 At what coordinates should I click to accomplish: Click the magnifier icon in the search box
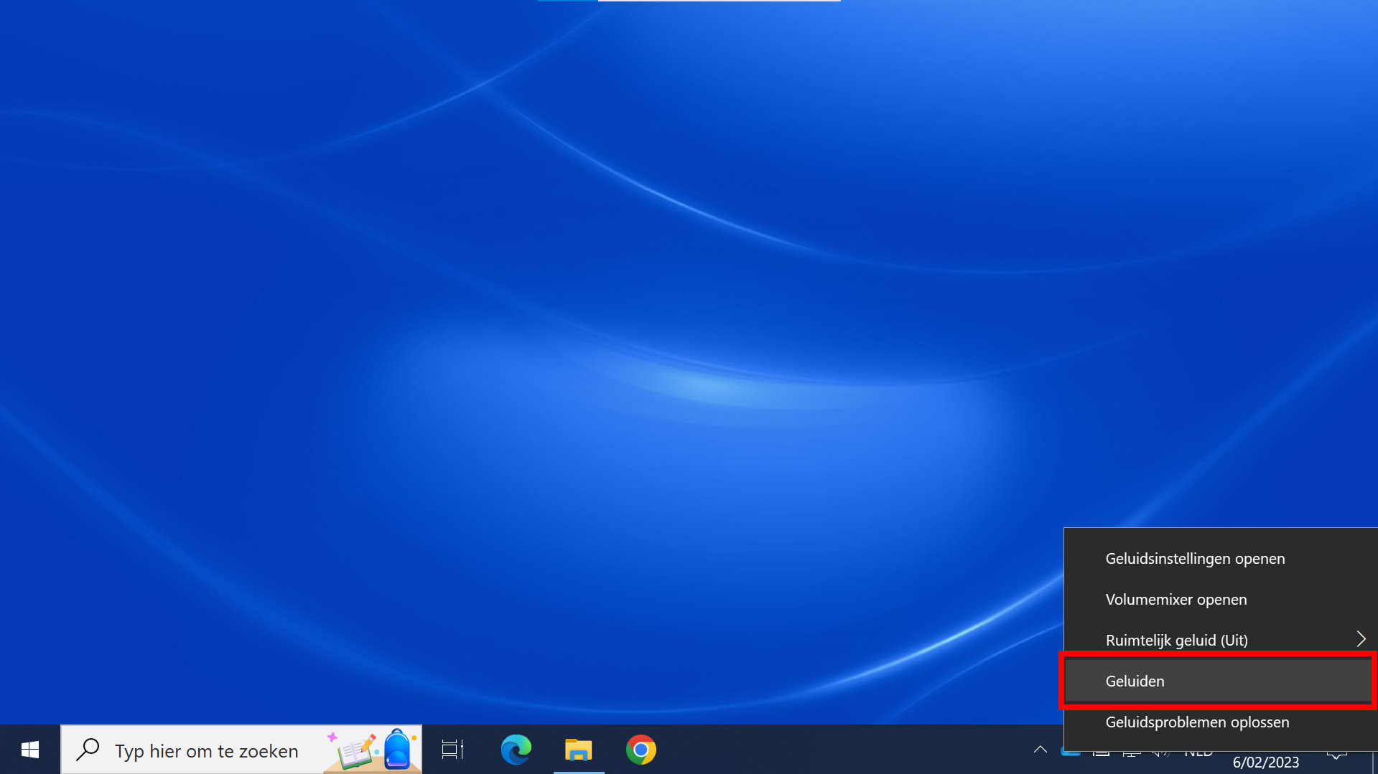(x=88, y=750)
